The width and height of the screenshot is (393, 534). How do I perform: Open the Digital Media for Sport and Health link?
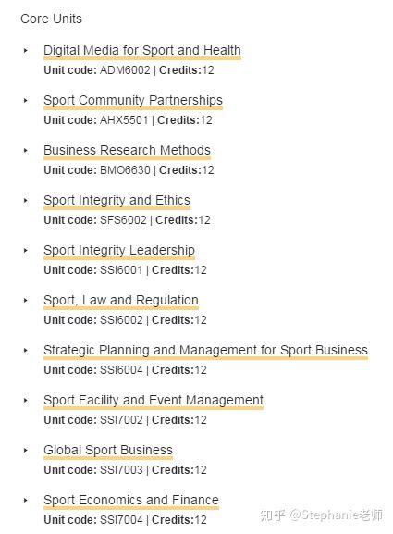click(x=142, y=50)
